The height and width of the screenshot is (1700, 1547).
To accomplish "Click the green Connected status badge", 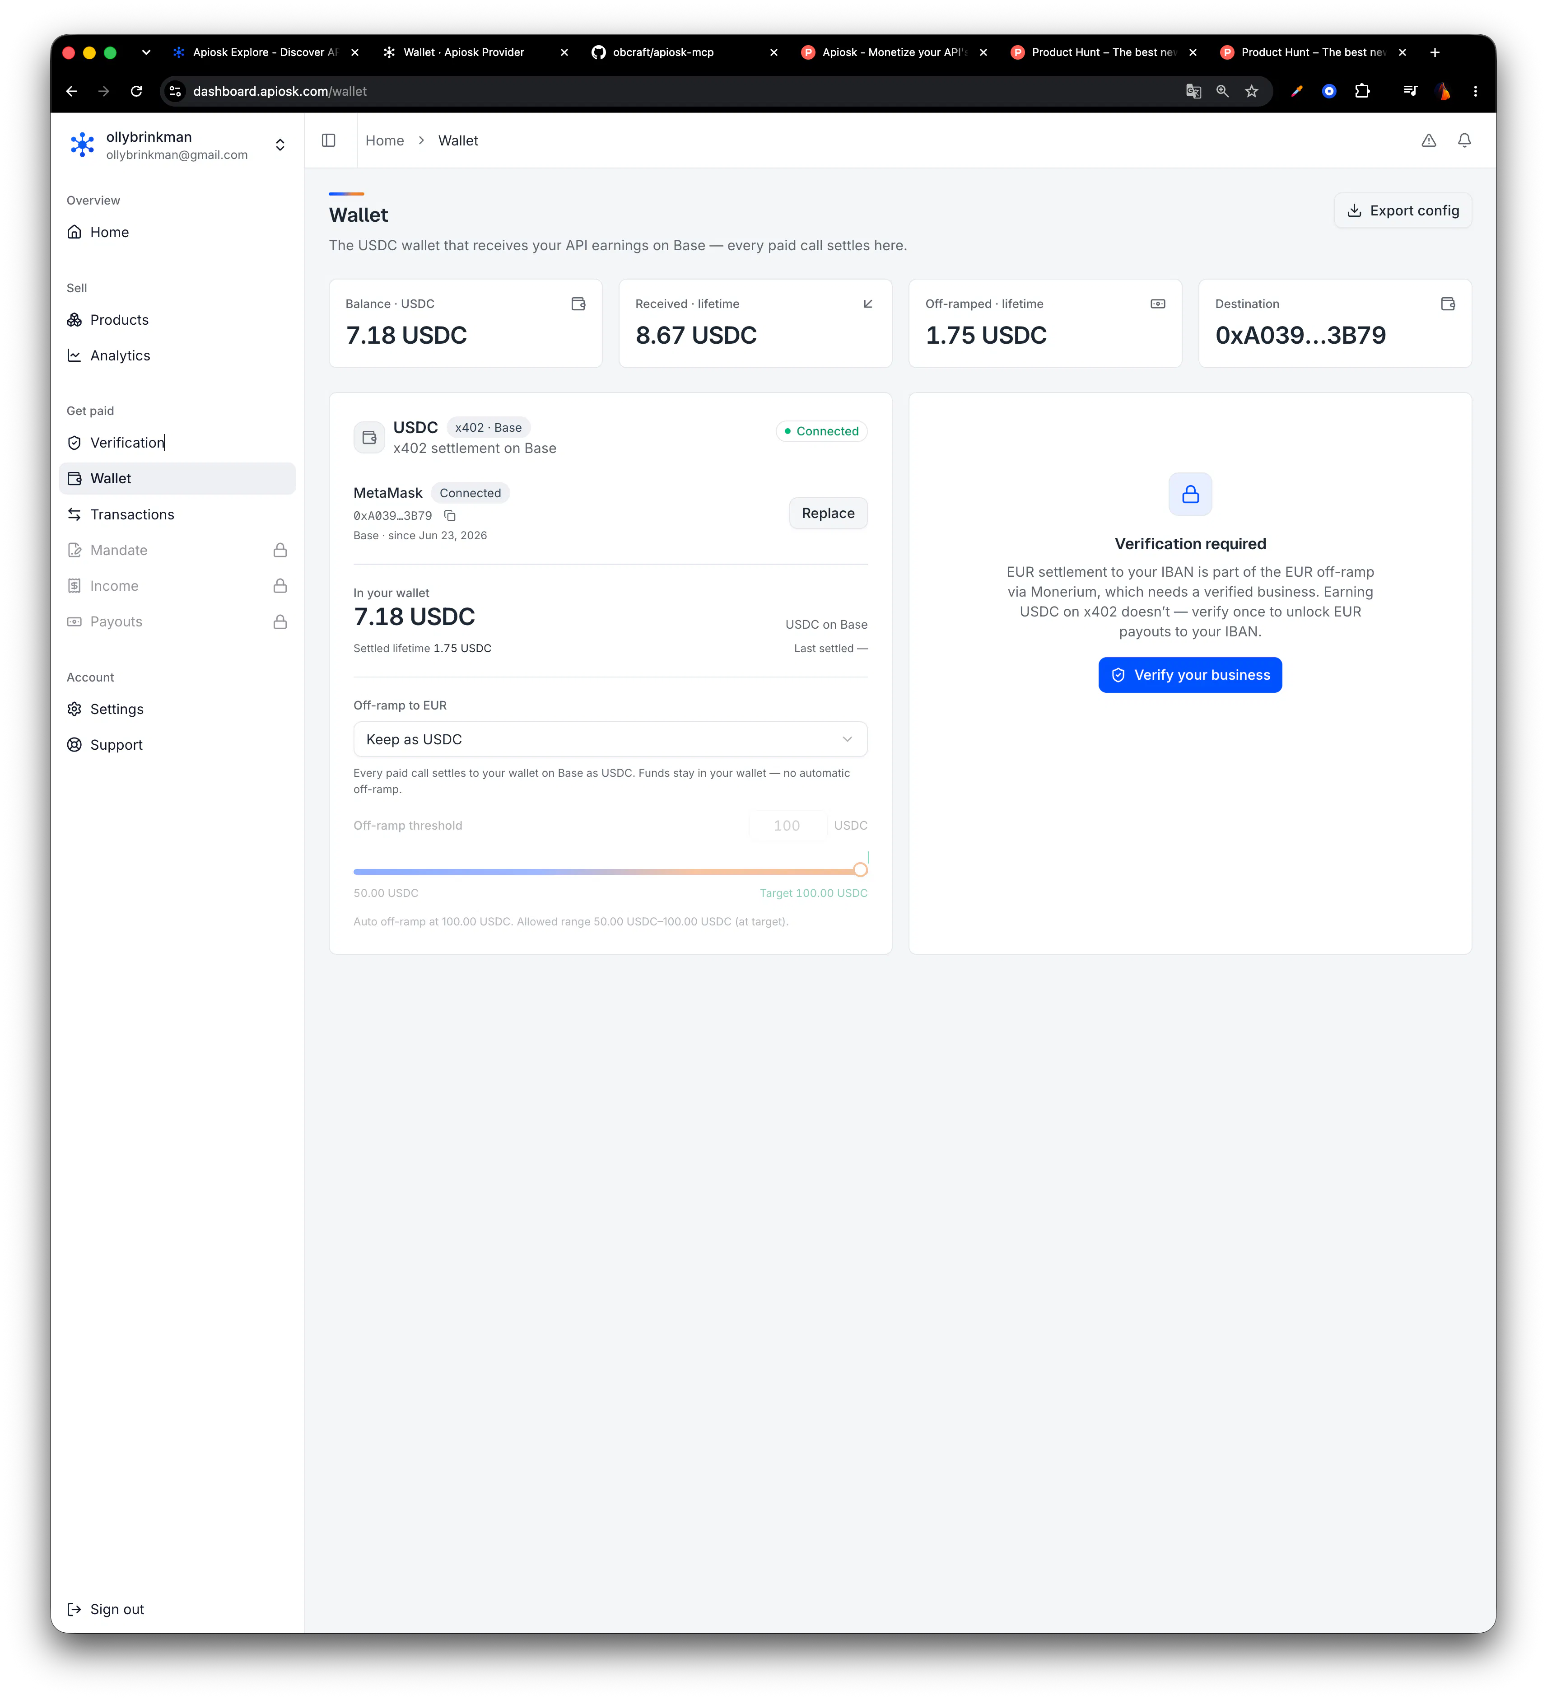I will 821,431.
